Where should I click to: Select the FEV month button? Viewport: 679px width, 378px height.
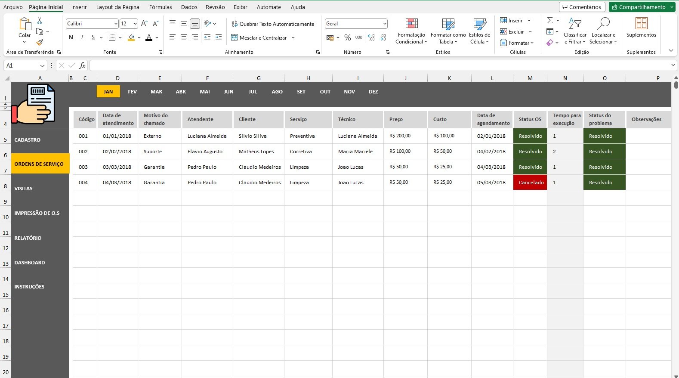(132, 92)
